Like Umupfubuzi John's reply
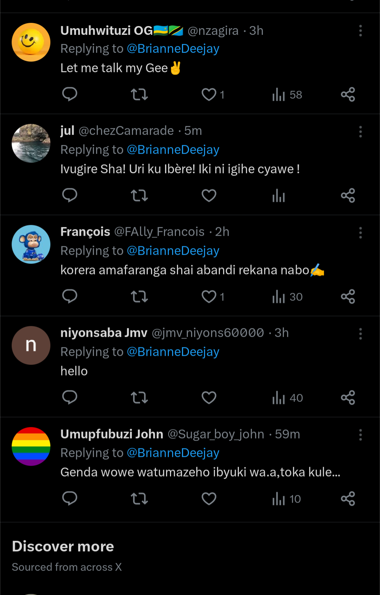 [x=209, y=499]
